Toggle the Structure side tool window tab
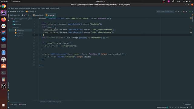The image size is (194, 109). pos(8,87)
